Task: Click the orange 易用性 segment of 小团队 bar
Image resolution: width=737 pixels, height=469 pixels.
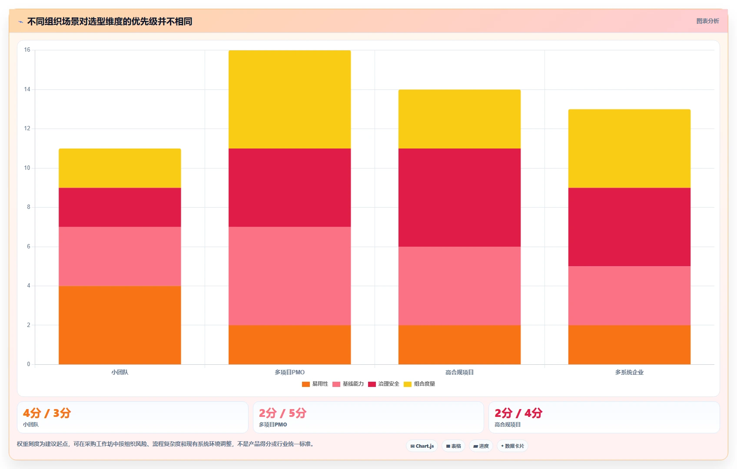Action: (x=120, y=325)
